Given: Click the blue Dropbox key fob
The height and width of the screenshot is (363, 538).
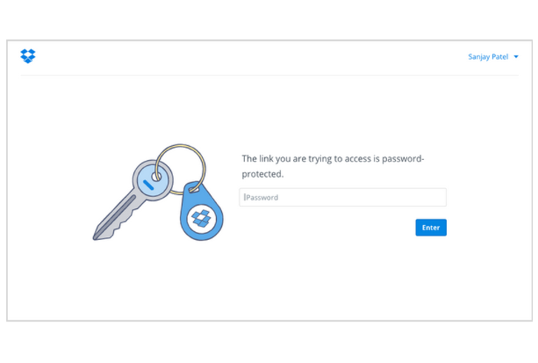Looking at the screenshot, I should coord(201,215).
